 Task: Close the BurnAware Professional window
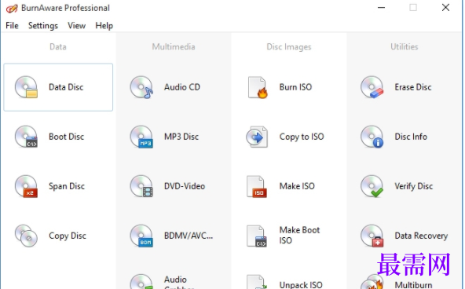coord(445,8)
